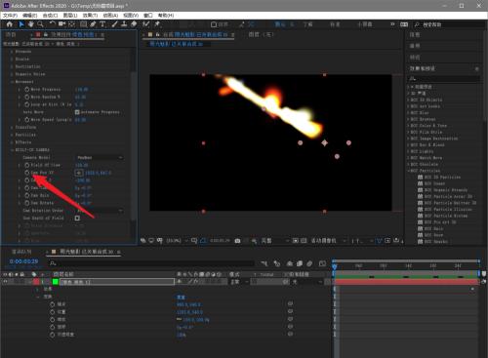Open the 预览 panel header
The image size is (488, 358).
pos(415,58)
